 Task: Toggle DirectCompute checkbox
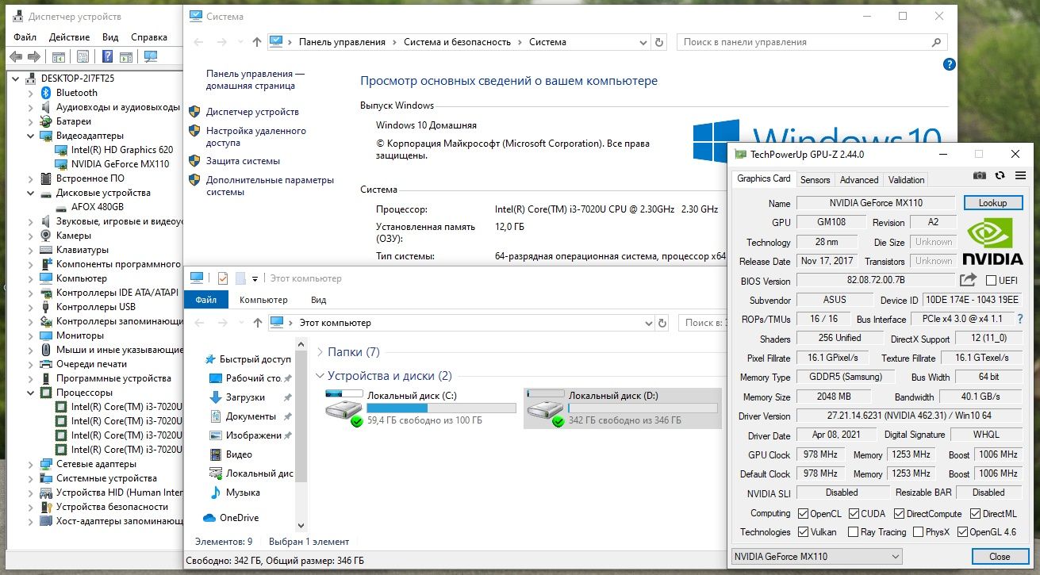(900, 514)
